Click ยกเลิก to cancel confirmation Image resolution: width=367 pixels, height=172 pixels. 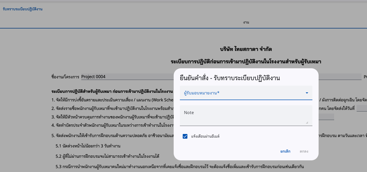[285, 151]
